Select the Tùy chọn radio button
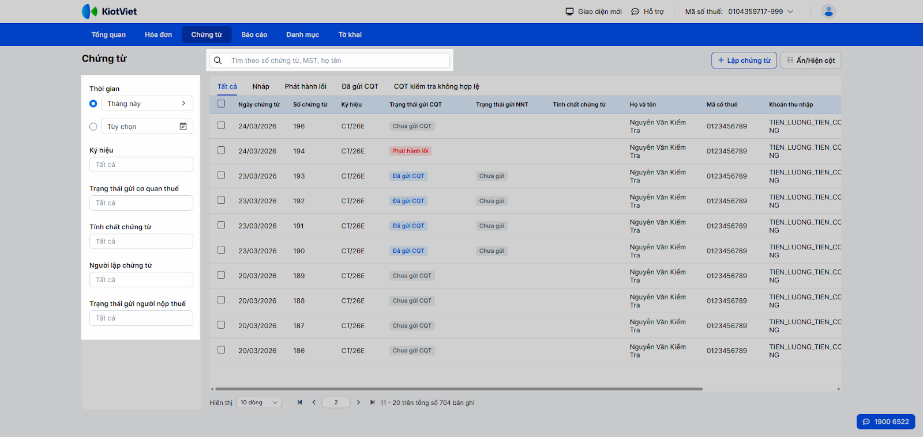The width and height of the screenshot is (923, 437). point(93,127)
